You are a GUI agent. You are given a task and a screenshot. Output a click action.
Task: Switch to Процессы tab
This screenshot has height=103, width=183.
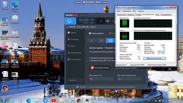pyautogui.click(x=131, y=15)
